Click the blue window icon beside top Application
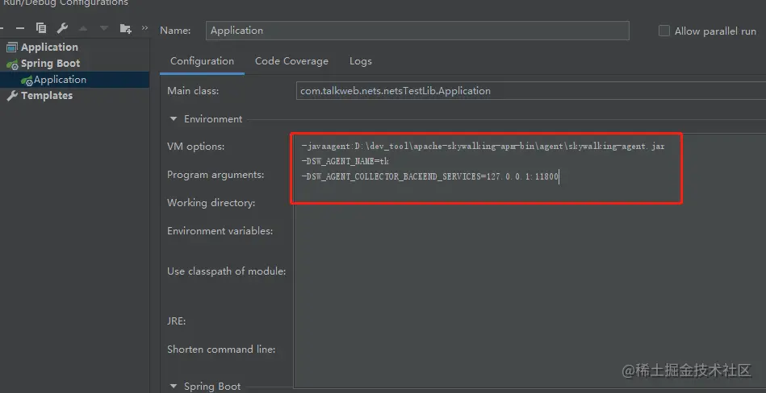The width and height of the screenshot is (766, 393). [12, 48]
